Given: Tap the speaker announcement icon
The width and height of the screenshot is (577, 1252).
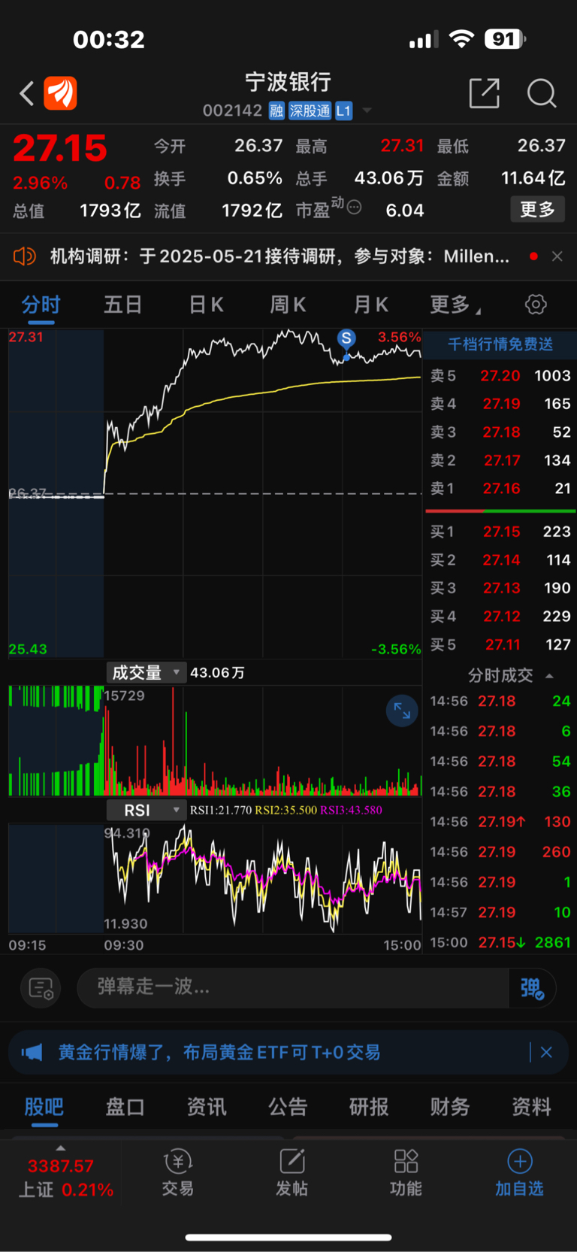Looking at the screenshot, I should point(25,256).
